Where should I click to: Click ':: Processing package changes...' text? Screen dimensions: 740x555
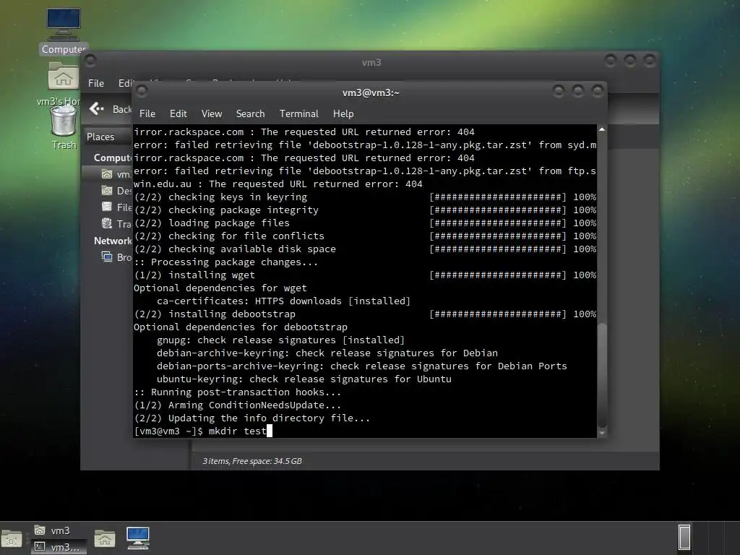225,262
